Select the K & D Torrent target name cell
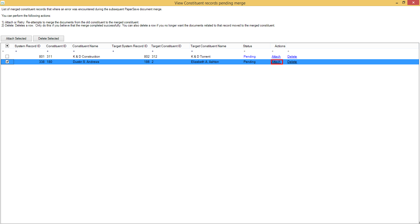 [201, 57]
